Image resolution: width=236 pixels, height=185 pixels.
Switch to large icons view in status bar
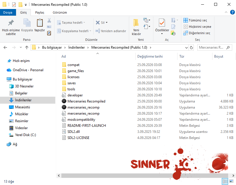pyautogui.click(x=231, y=181)
